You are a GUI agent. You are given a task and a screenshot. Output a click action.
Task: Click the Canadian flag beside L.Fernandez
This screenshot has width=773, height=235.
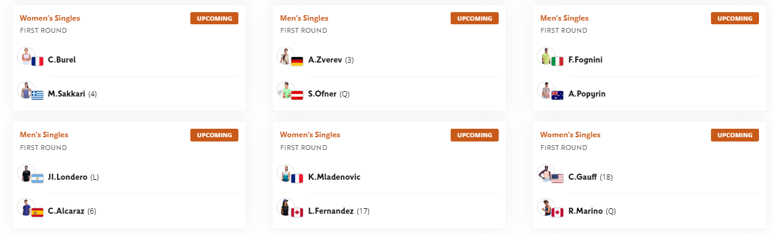(x=297, y=212)
